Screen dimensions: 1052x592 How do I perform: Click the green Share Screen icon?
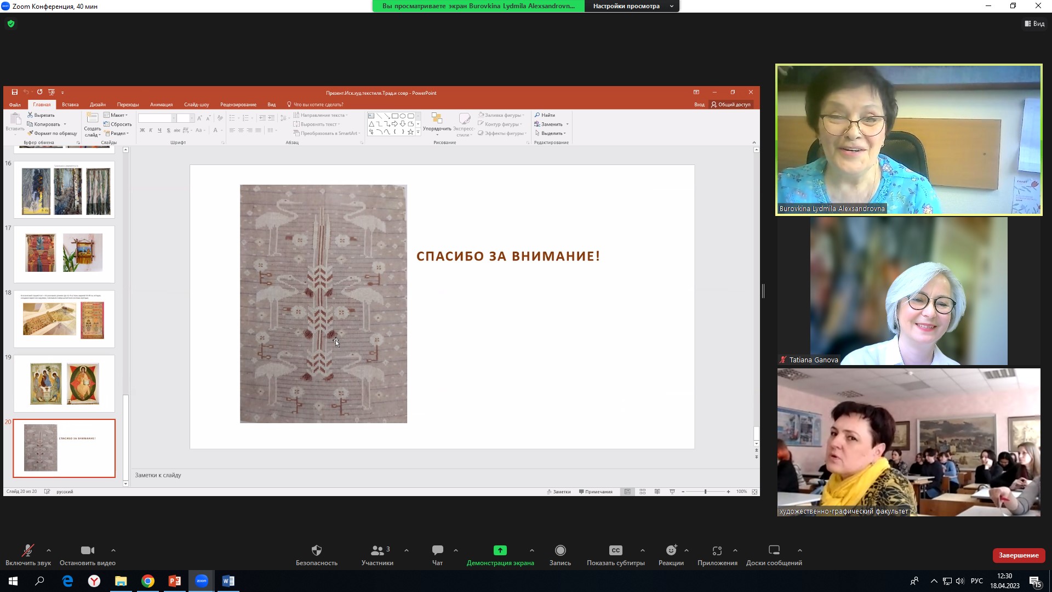click(500, 550)
